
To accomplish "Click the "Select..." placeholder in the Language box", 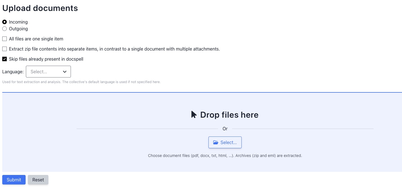I will point(39,72).
